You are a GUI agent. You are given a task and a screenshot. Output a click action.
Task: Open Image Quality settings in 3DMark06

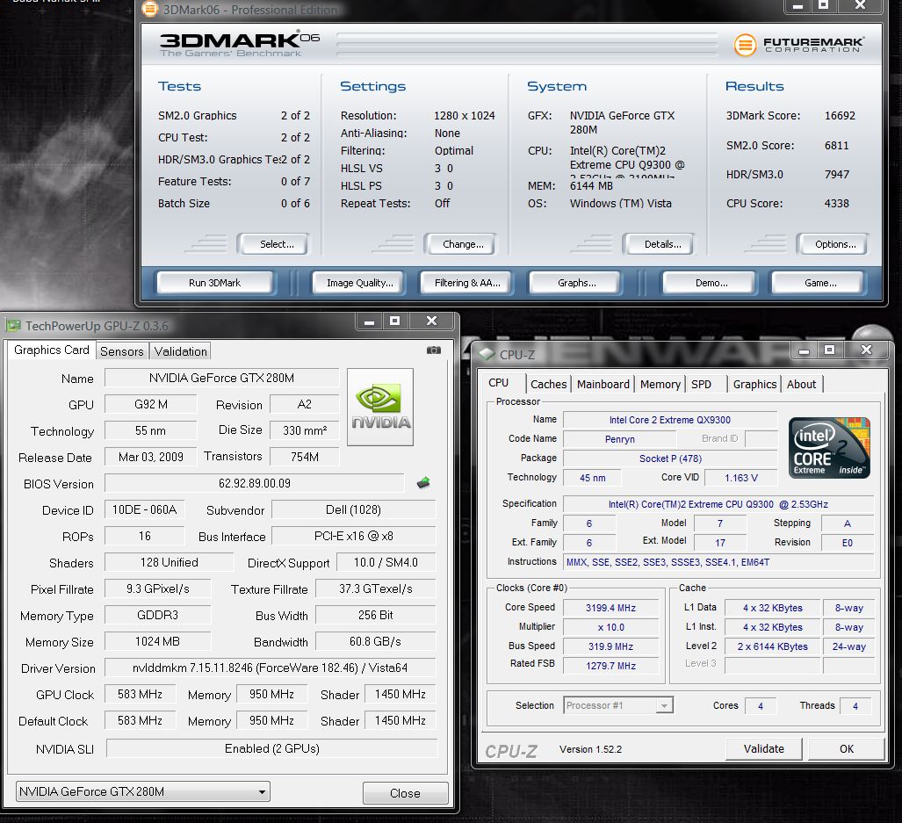click(x=360, y=283)
